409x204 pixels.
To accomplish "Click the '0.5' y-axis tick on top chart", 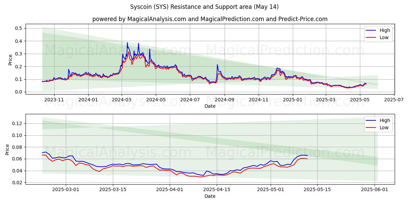I will click(19, 28).
